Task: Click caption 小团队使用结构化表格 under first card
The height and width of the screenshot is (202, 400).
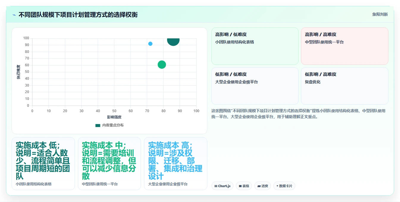Action: tap(34, 184)
